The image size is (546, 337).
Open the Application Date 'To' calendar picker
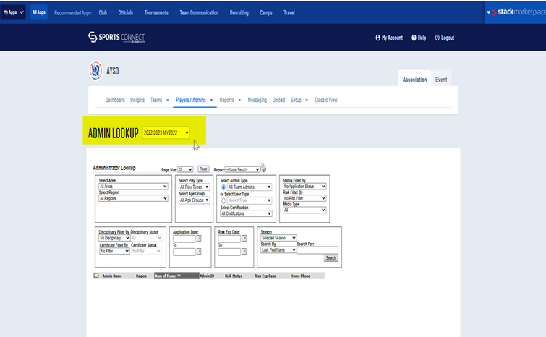point(199,252)
